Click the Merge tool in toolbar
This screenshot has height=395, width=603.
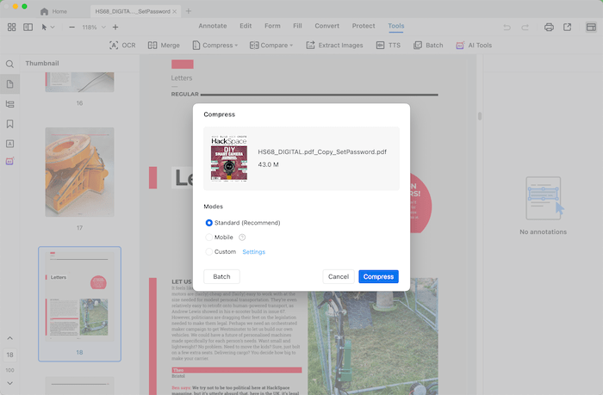[164, 45]
